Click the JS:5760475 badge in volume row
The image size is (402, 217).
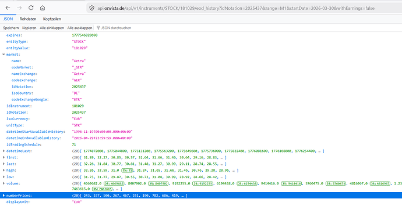[336, 183]
